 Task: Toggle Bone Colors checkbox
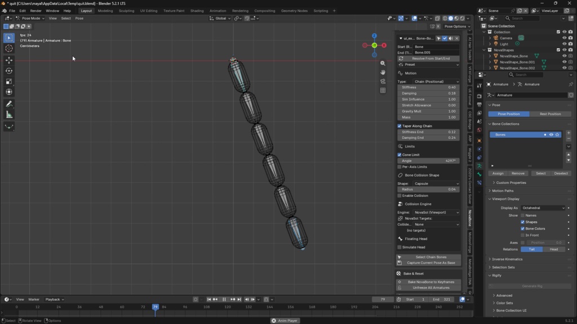(x=522, y=228)
